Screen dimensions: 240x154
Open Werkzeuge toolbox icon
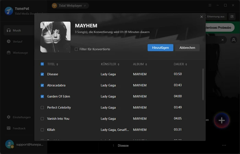pyautogui.click(x=9, y=53)
